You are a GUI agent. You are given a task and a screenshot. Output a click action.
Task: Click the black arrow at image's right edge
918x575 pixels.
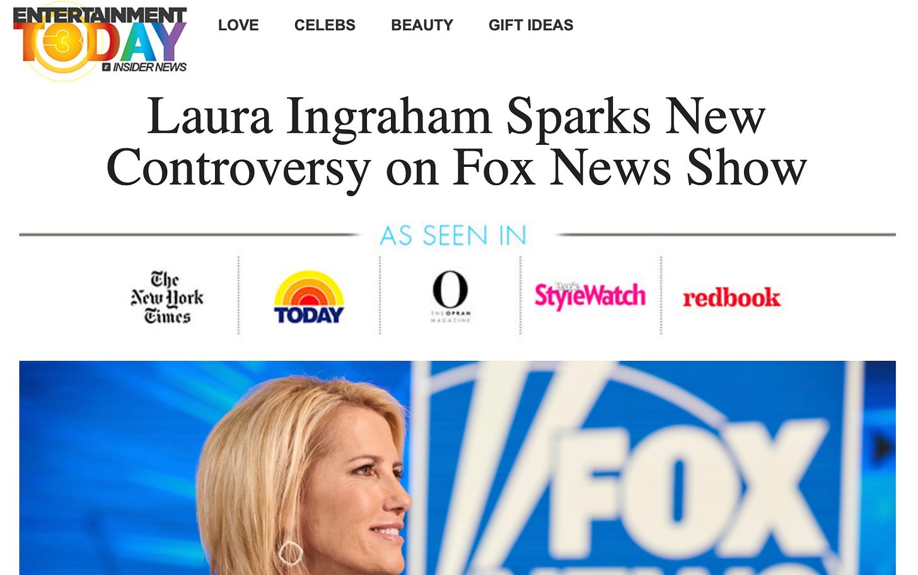[x=884, y=448]
